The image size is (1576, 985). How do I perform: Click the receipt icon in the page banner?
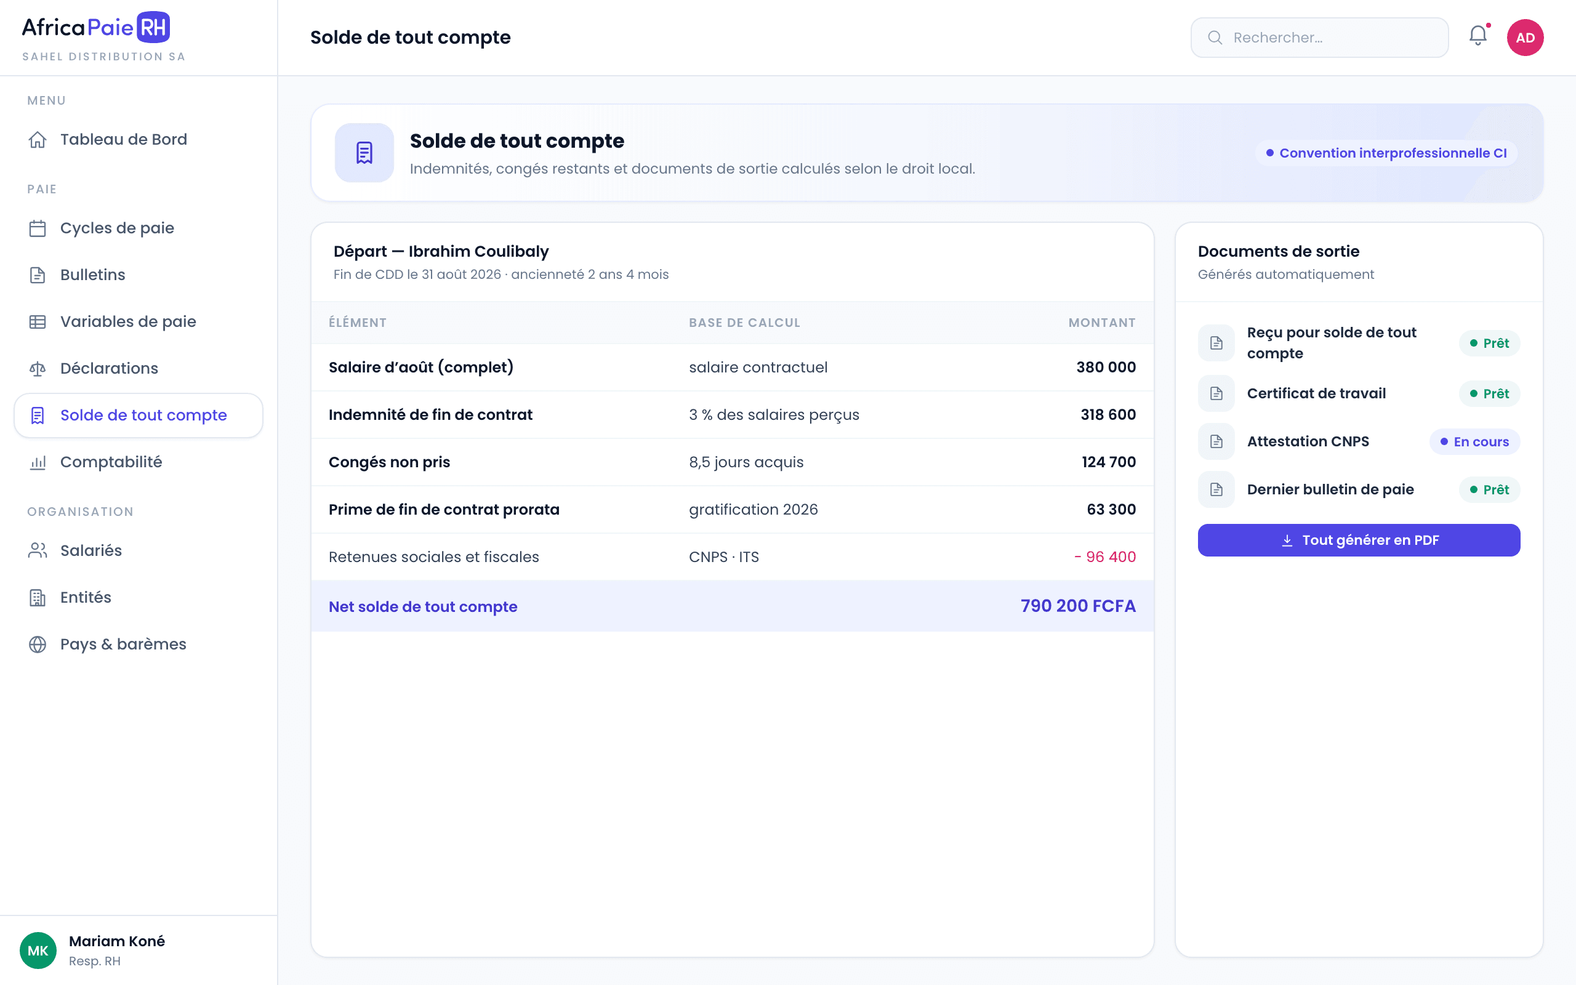click(x=364, y=153)
